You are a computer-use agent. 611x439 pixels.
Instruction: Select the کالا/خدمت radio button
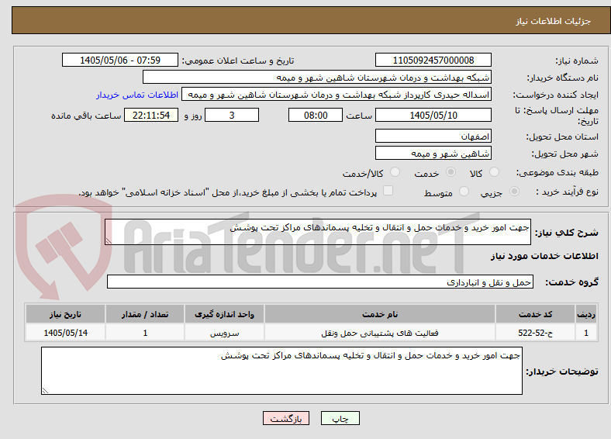[395, 172]
